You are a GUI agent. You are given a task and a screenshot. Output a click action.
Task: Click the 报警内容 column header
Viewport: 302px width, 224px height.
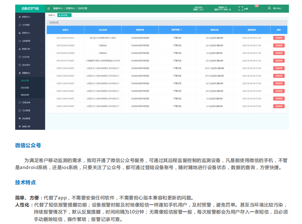214,30
